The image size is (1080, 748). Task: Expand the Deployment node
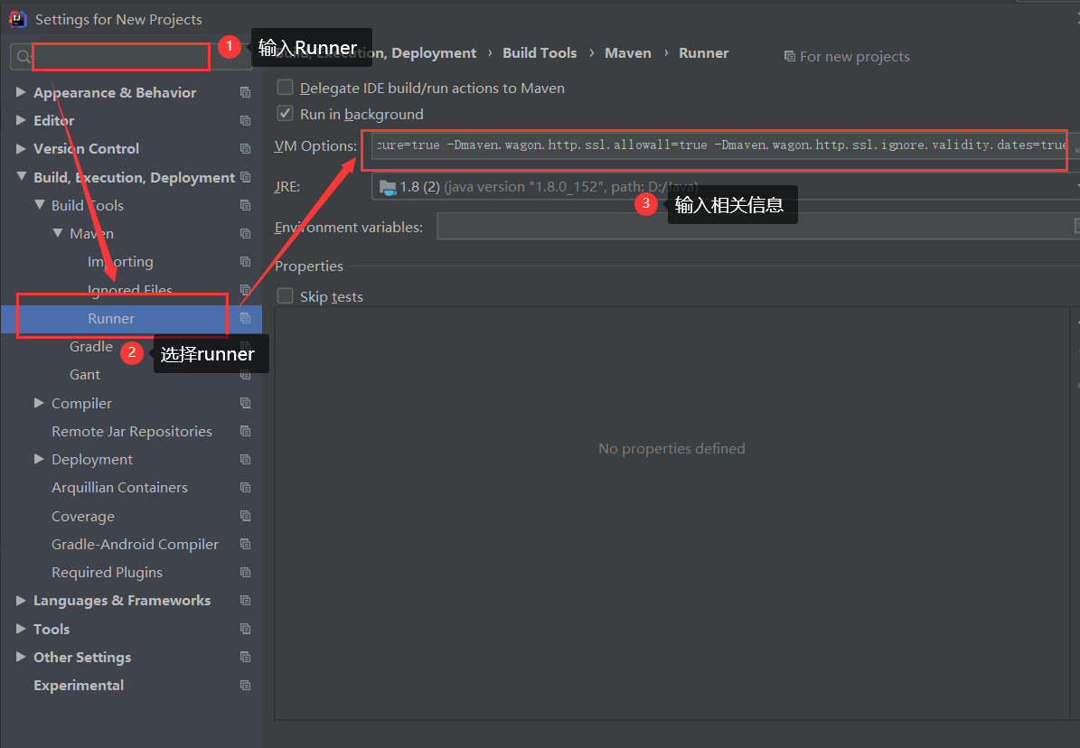click(39, 459)
